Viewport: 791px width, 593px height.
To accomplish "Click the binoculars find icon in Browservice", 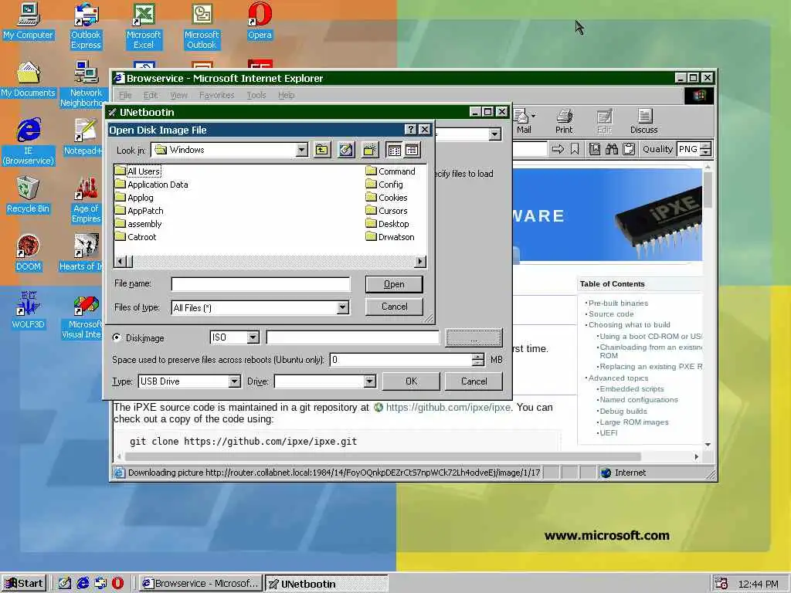I will coord(612,149).
